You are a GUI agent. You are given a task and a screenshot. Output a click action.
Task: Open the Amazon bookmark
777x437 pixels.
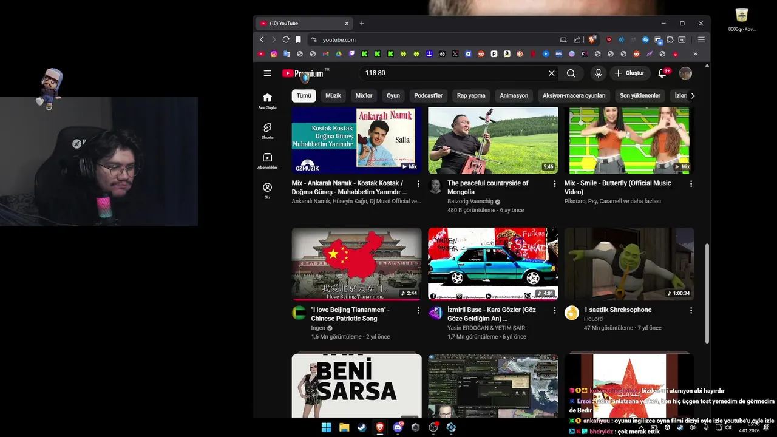(x=507, y=54)
